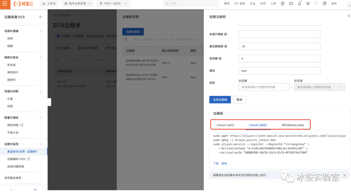Click the Alibaba Cloud logo
Image resolution: width=351 pixels, height=193 pixels.
click(x=23, y=4)
